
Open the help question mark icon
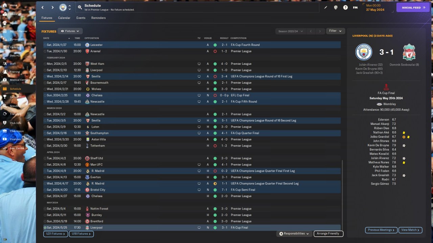(x=345, y=7)
